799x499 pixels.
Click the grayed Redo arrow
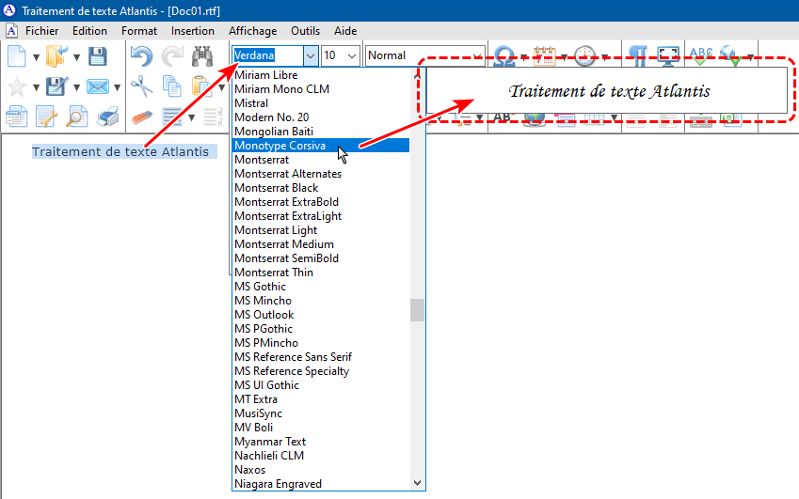point(172,56)
